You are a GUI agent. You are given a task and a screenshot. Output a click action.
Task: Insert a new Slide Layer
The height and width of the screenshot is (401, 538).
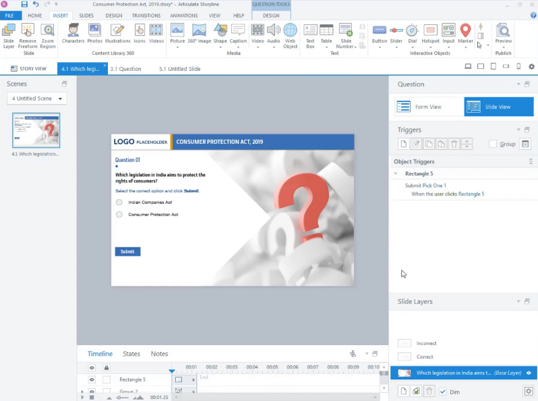coord(9,36)
